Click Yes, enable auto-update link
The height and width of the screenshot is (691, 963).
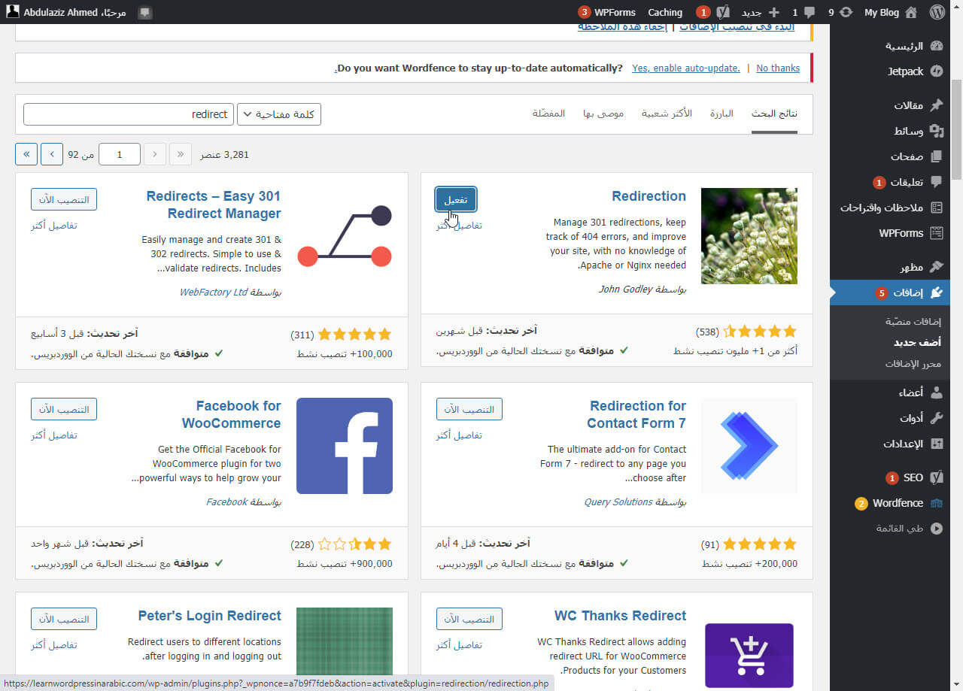point(686,68)
